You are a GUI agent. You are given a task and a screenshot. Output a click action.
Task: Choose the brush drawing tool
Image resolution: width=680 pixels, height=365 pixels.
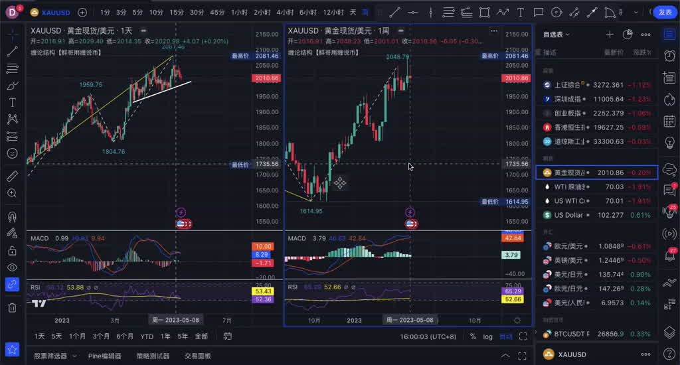[x=12, y=86]
